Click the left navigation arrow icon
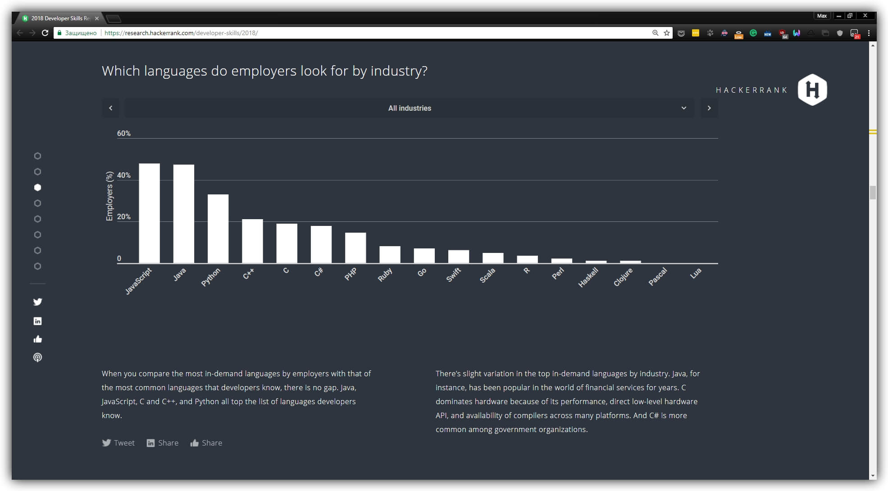888x491 pixels. click(x=111, y=108)
